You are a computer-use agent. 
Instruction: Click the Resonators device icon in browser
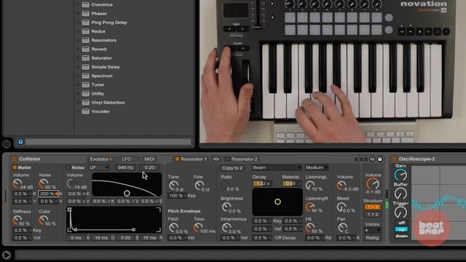pyautogui.click(x=86, y=41)
